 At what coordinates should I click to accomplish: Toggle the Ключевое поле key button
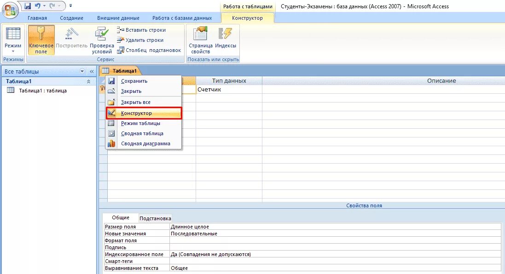pos(41,40)
